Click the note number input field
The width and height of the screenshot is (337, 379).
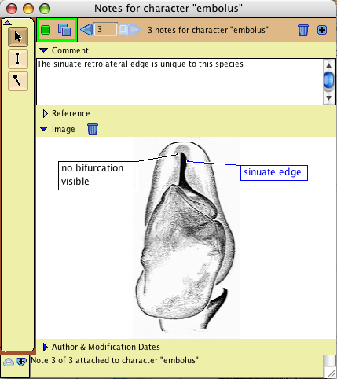(105, 29)
